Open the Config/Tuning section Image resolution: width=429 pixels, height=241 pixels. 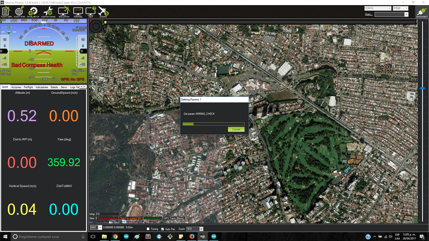(48, 12)
